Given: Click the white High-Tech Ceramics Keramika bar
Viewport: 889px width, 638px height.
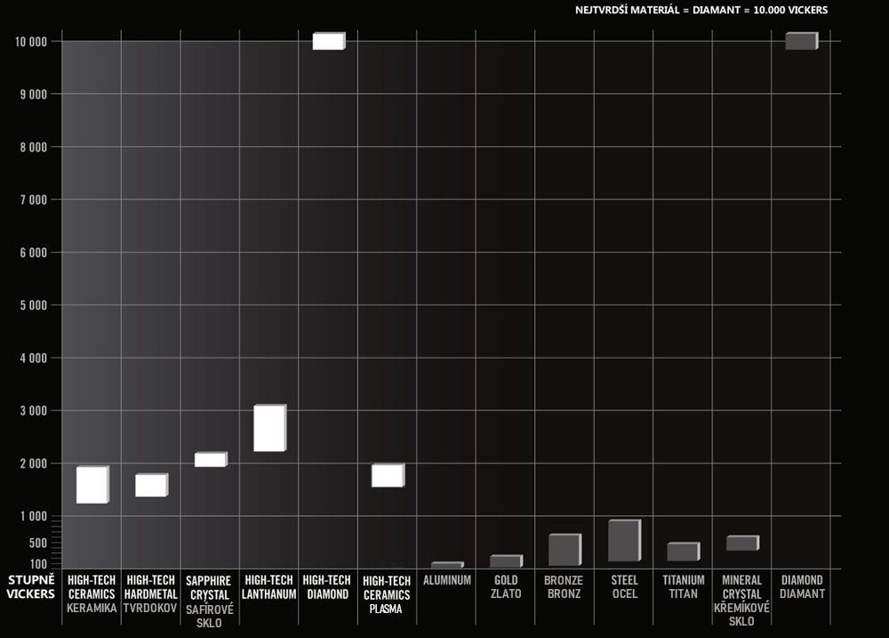Looking at the screenshot, I should tap(92, 485).
